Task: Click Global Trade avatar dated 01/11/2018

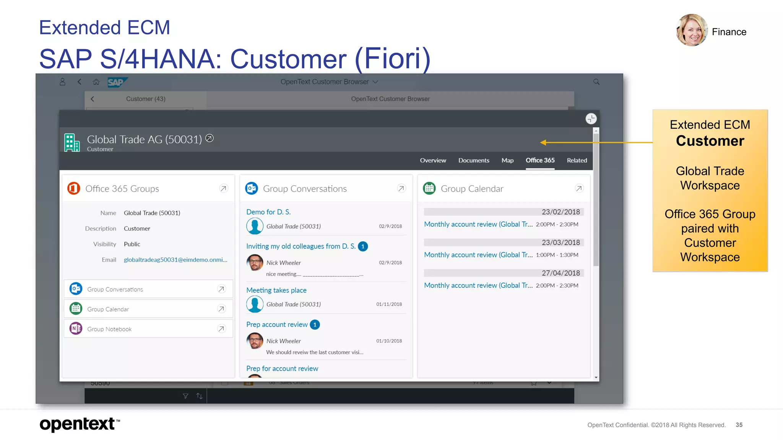Action: pyautogui.click(x=255, y=304)
